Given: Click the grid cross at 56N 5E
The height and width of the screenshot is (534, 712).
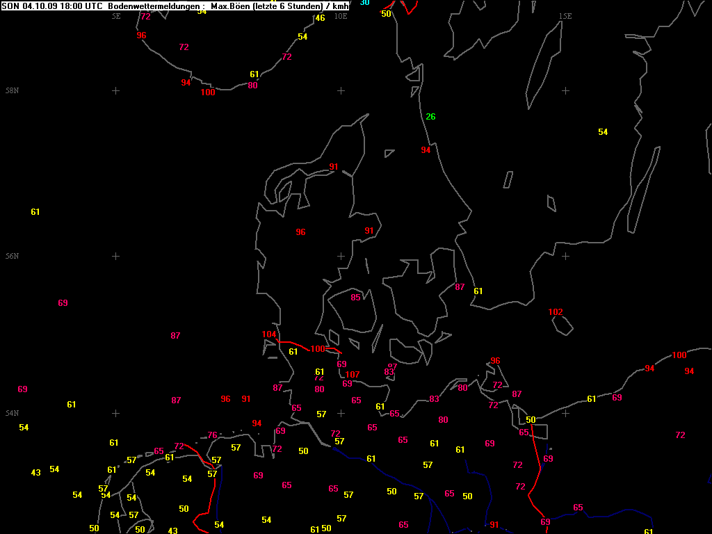Looking at the screenshot, I should coord(116,256).
